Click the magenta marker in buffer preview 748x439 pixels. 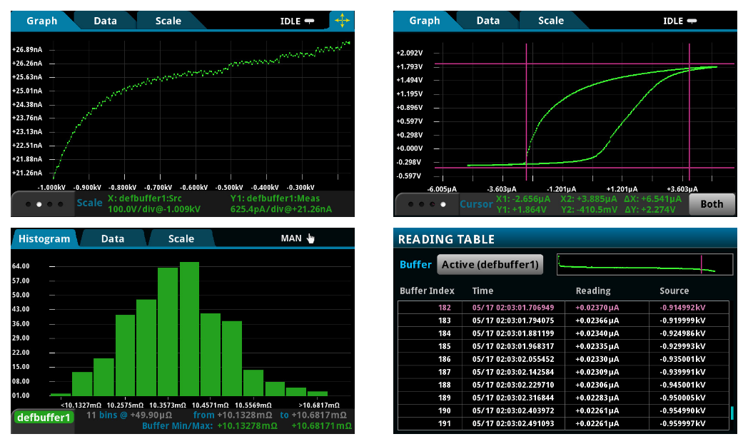pyautogui.click(x=702, y=264)
